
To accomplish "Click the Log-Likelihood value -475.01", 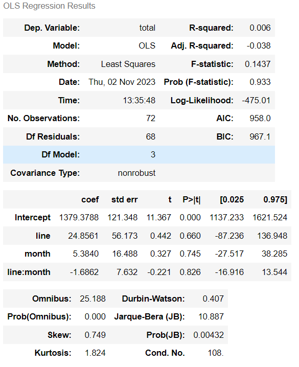I will 256,100.
